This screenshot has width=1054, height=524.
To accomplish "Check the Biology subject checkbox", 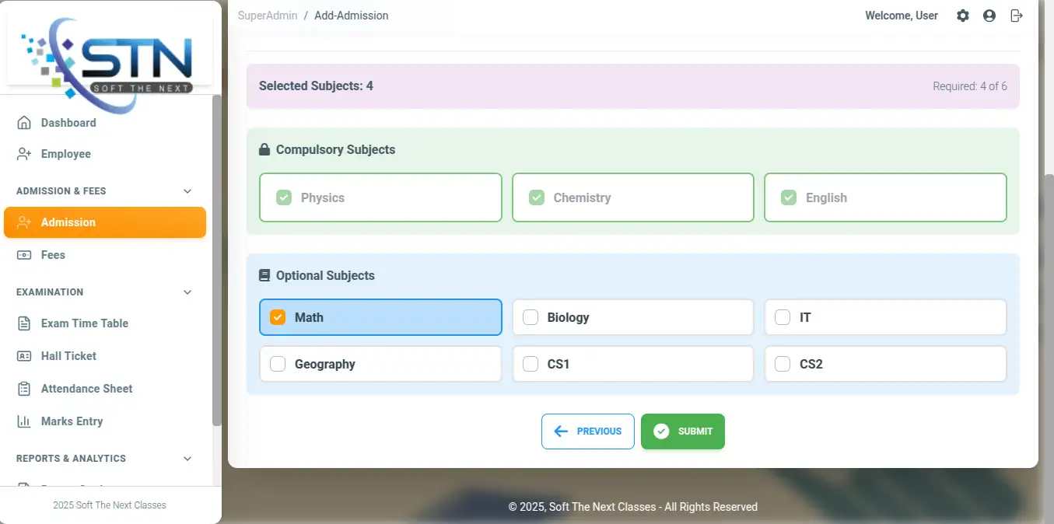I will [531, 317].
